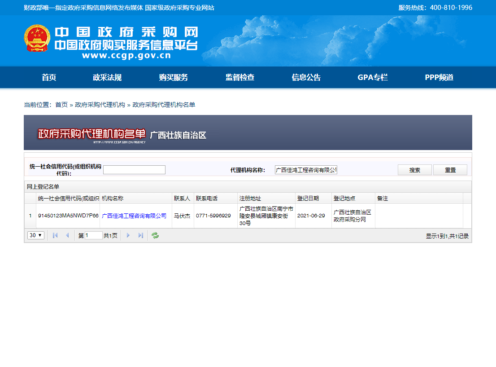This screenshot has width=496, height=367.
Task: Select the page number input box
Action: click(93, 235)
